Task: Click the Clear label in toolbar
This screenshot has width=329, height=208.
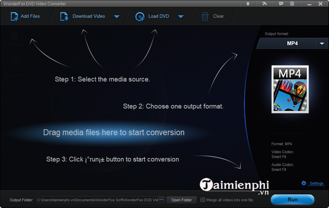Action: 218,16
